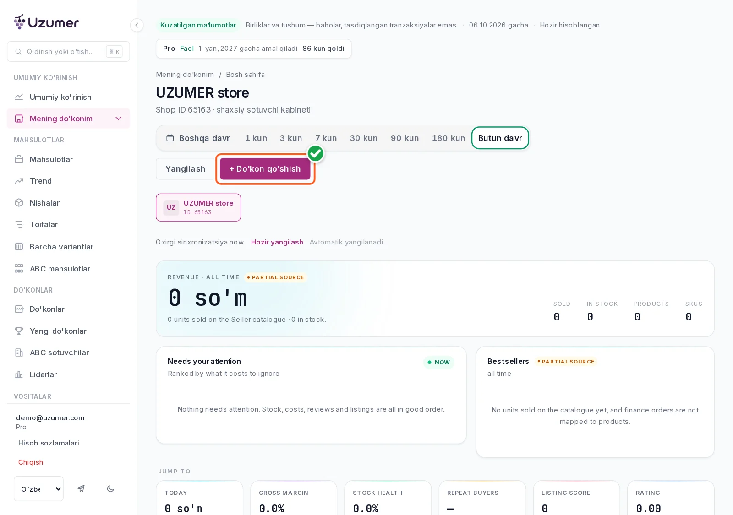Expand the Mening do'konim submenu chevron

coord(119,119)
